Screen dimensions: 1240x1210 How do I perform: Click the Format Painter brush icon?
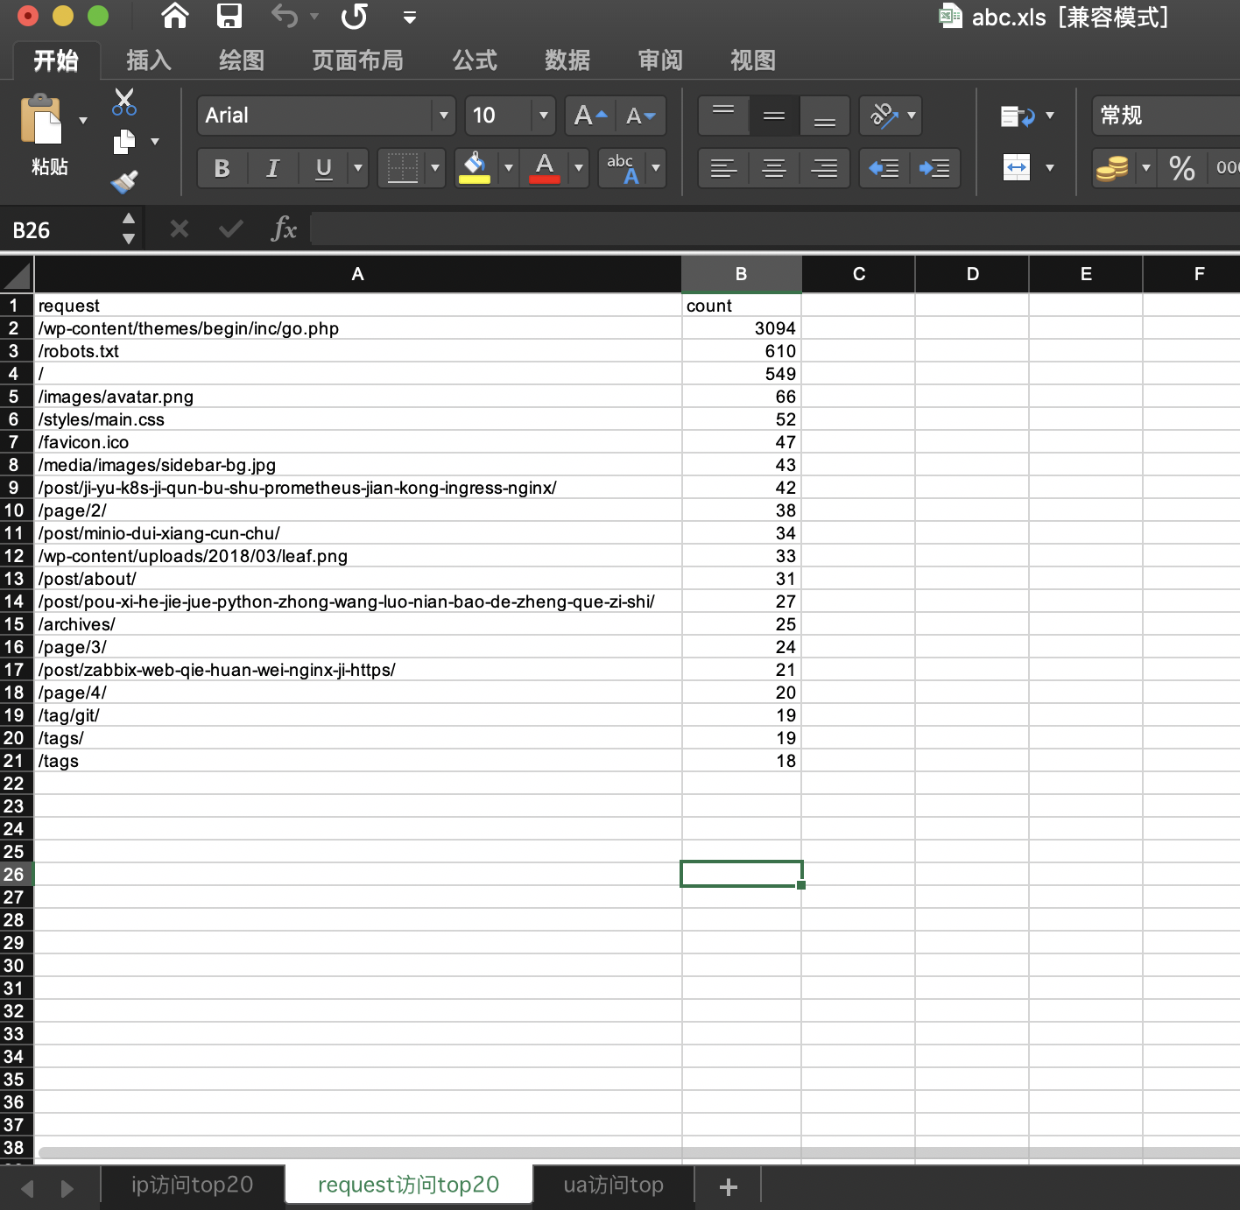coord(124,181)
